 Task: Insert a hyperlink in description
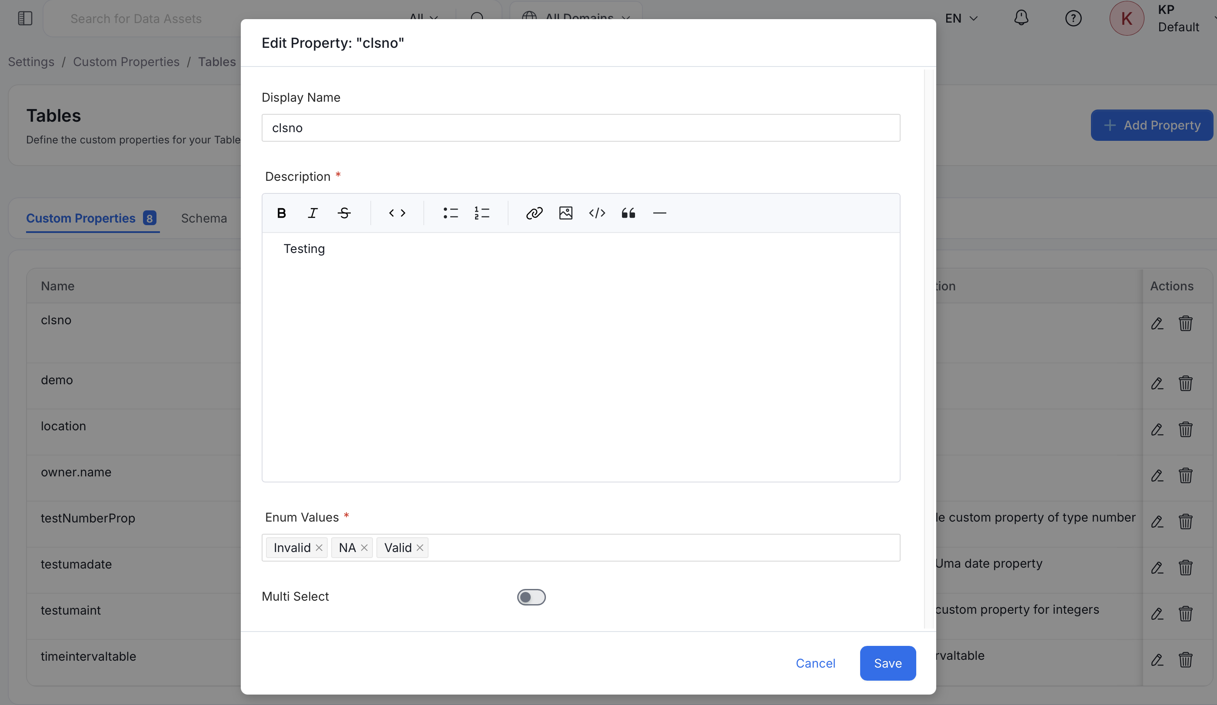[535, 213]
